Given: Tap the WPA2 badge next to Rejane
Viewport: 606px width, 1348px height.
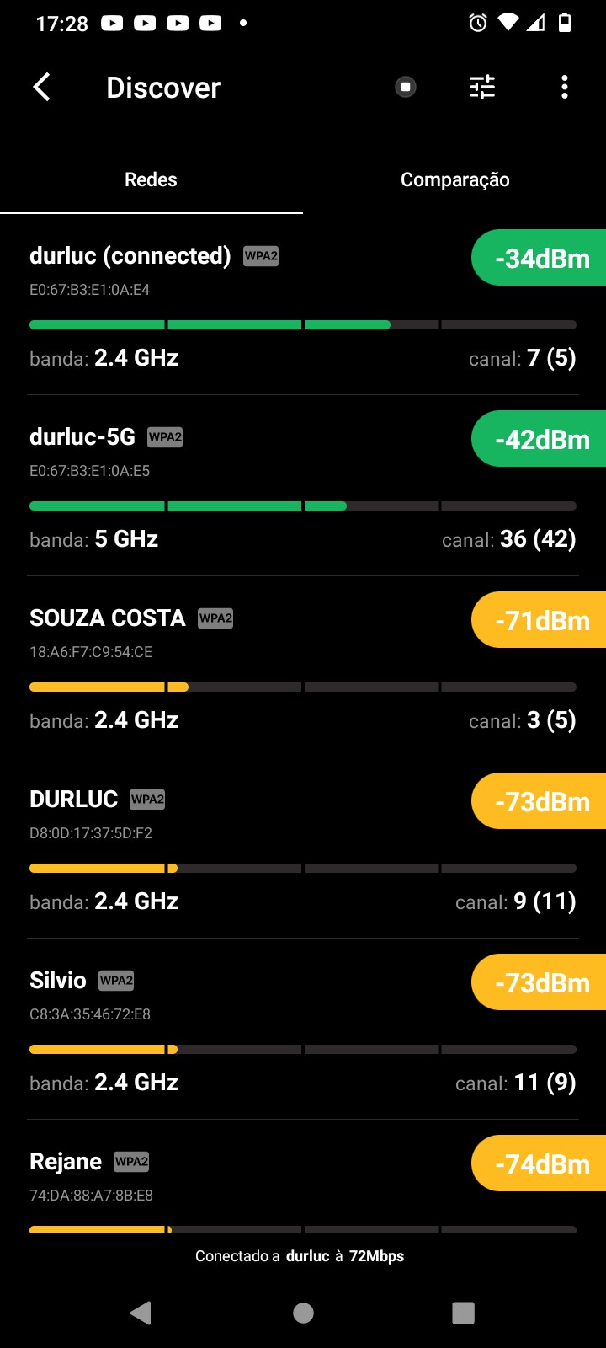Looking at the screenshot, I should tap(131, 1161).
